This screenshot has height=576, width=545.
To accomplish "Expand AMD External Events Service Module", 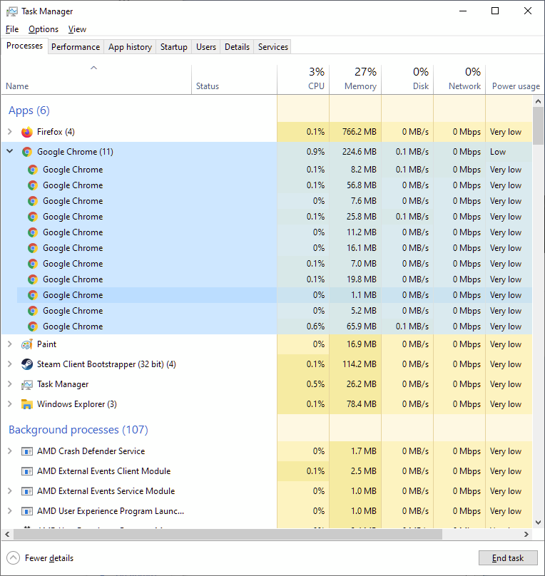I will pyautogui.click(x=10, y=490).
